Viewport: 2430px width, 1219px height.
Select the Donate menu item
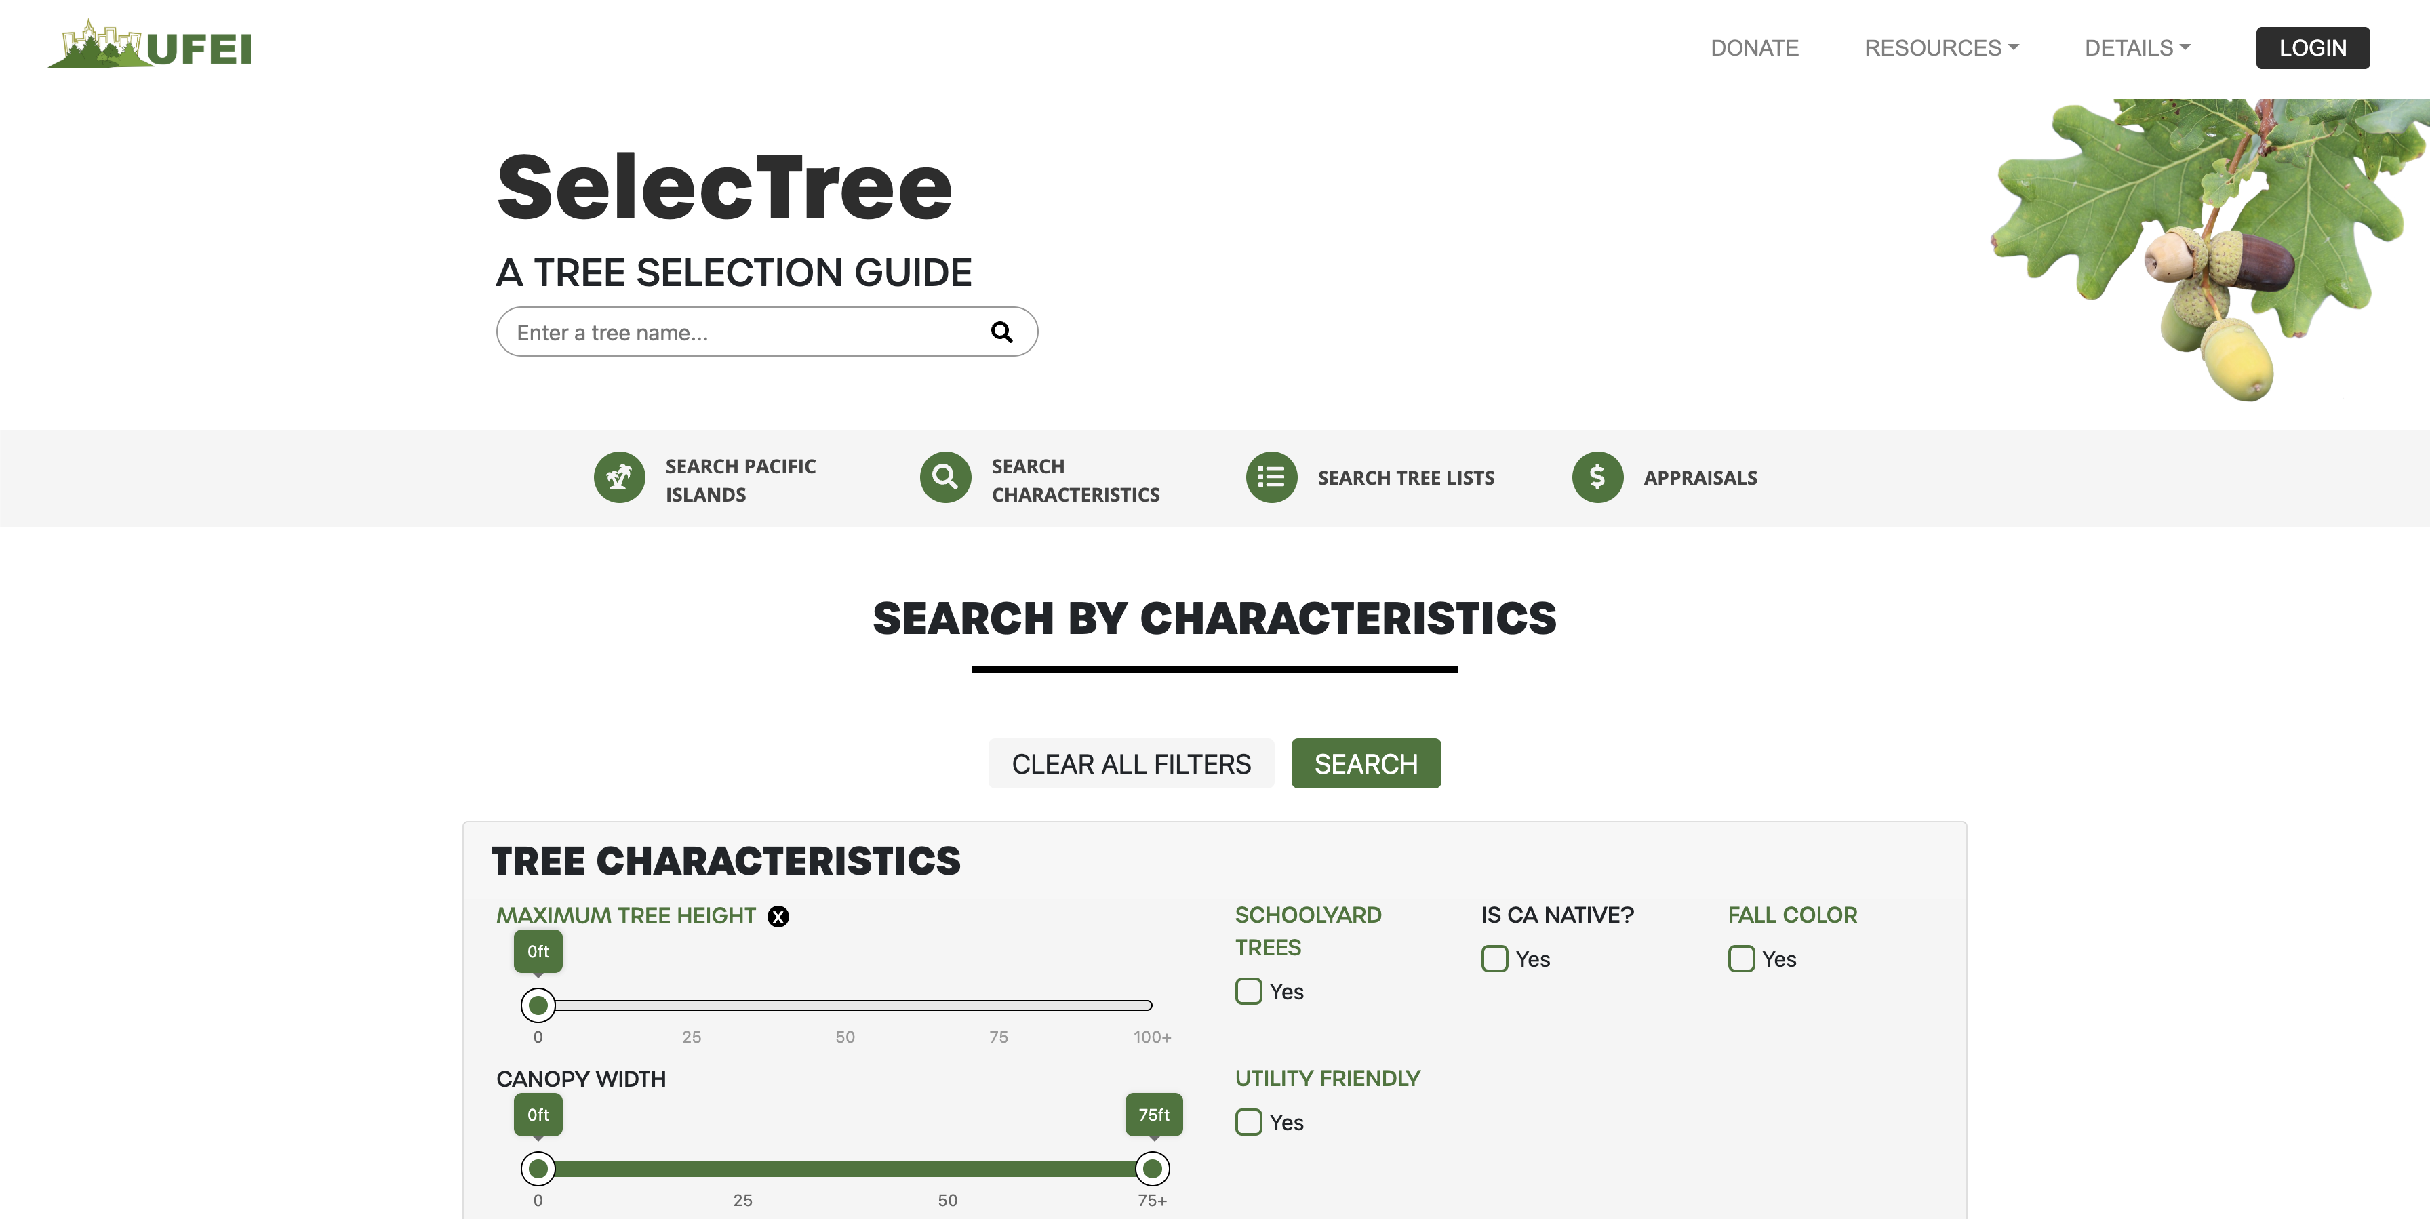click(1755, 47)
